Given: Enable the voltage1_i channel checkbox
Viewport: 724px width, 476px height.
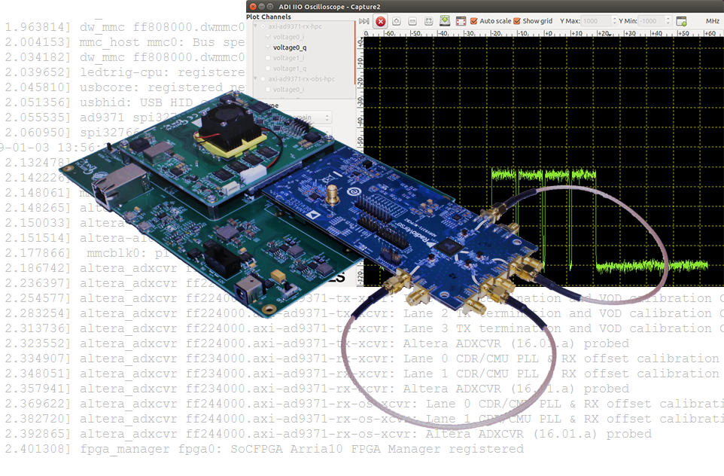Looking at the screenshot, I should coord(268,57).
